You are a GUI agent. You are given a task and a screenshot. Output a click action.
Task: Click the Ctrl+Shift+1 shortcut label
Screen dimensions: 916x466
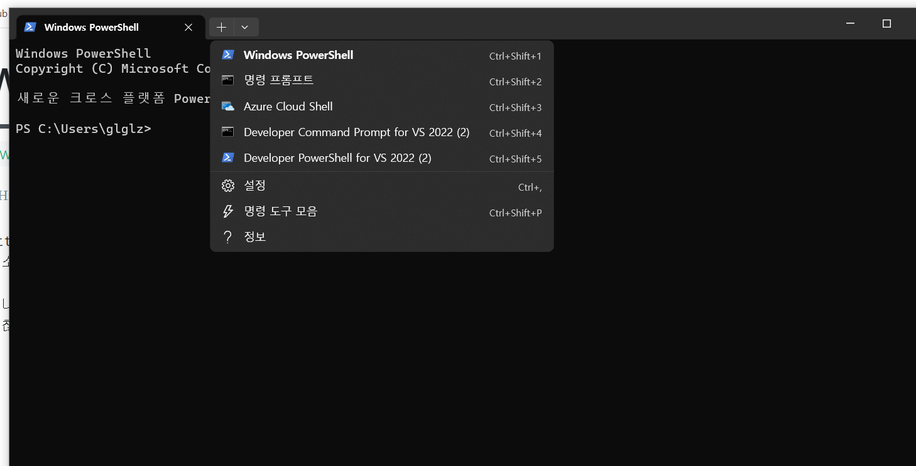[x=515, y=56]
